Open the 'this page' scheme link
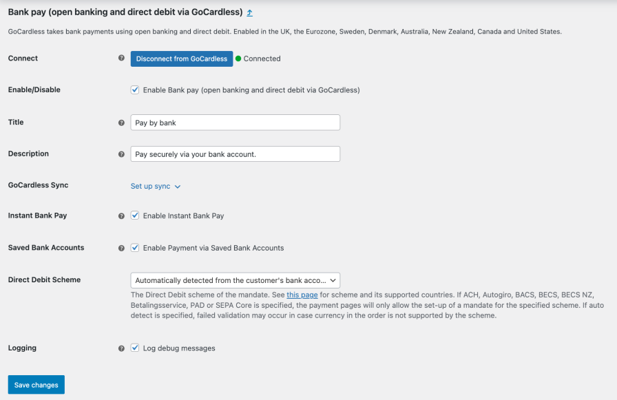Screen dimensions: 617x400 (302, 295)
